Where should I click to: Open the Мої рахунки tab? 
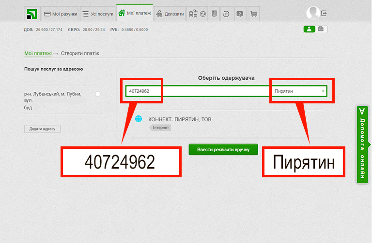point(60,14)
